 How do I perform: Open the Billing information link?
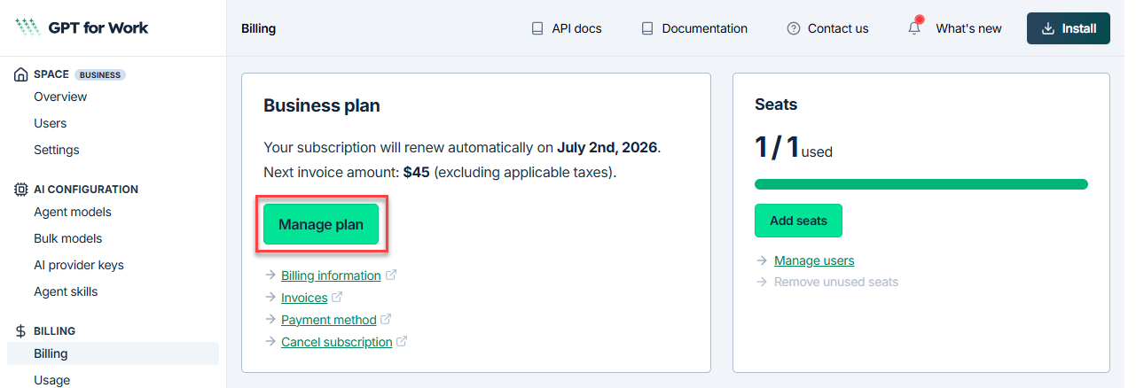click(x=331, y=275)
